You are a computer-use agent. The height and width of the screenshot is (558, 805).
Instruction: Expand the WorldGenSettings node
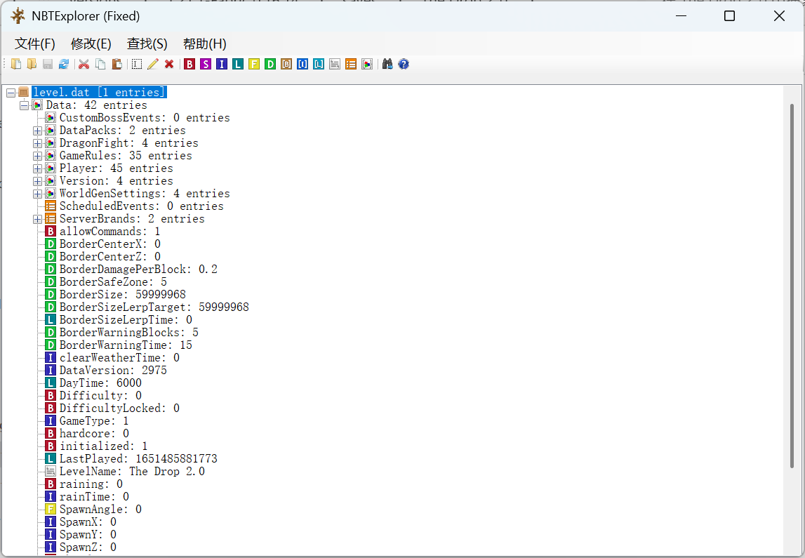click(x=37, y=194)
